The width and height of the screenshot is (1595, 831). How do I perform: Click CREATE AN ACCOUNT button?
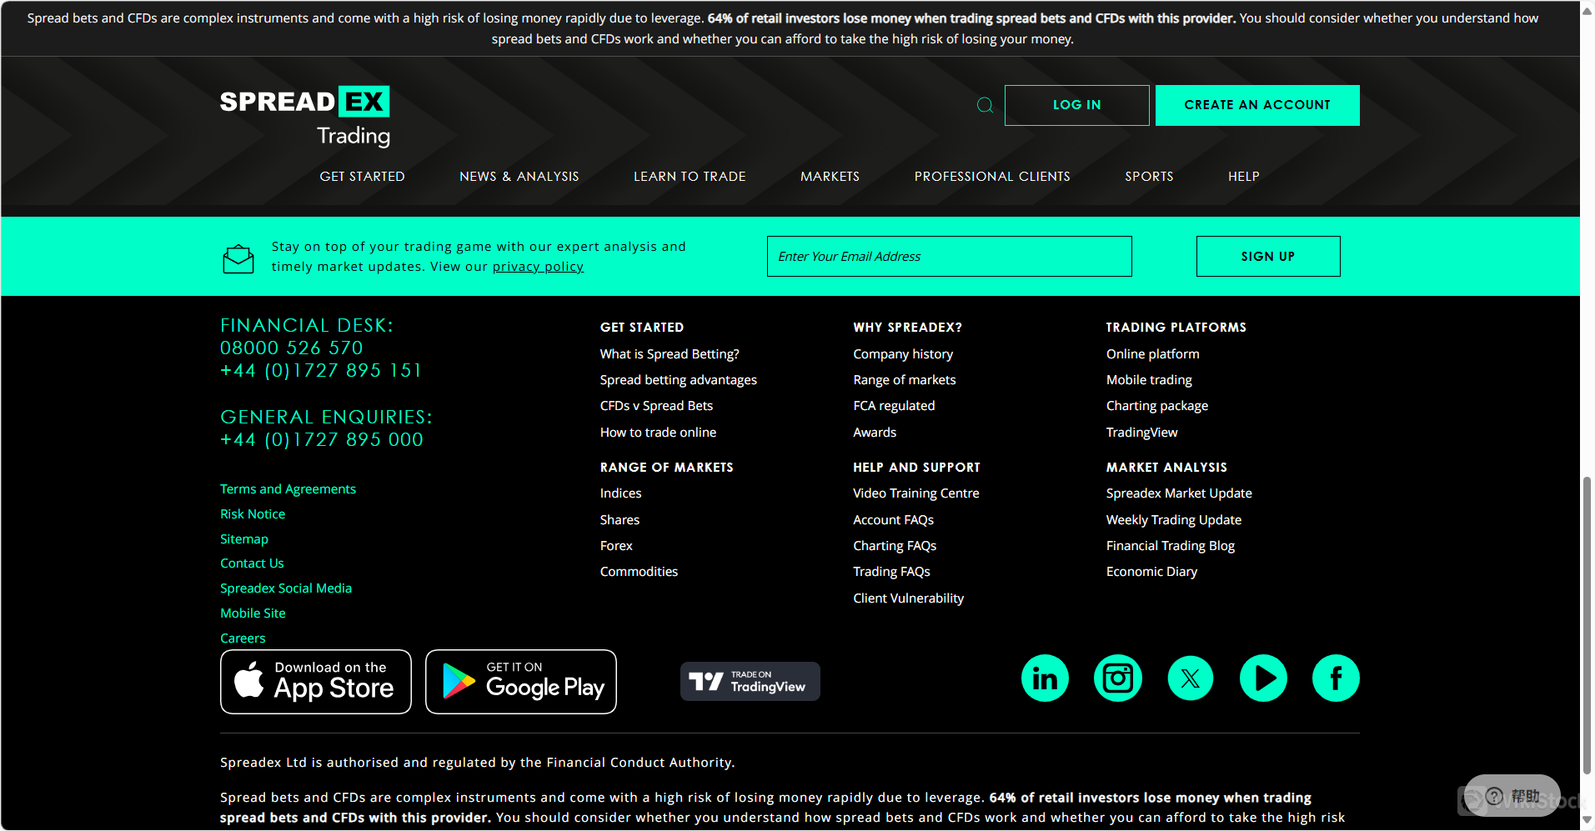point(1257,105)
